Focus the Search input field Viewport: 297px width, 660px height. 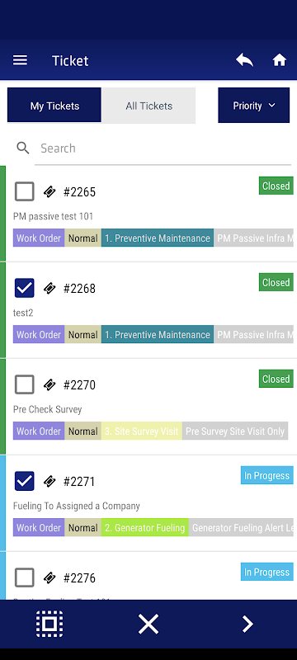[x=163, y=148]
